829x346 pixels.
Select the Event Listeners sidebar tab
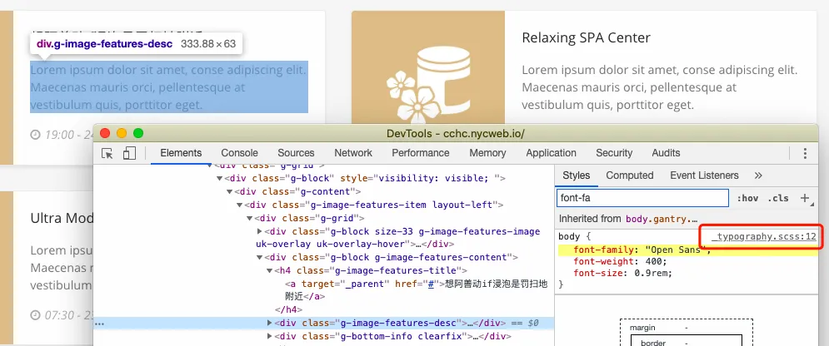pos(704,175)
